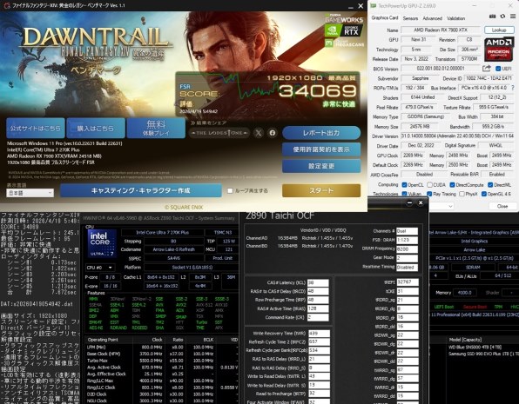Click the gold スタート button
Image resolution: width=519 pixels, height=404 pixels.
[x=321, y=190]
